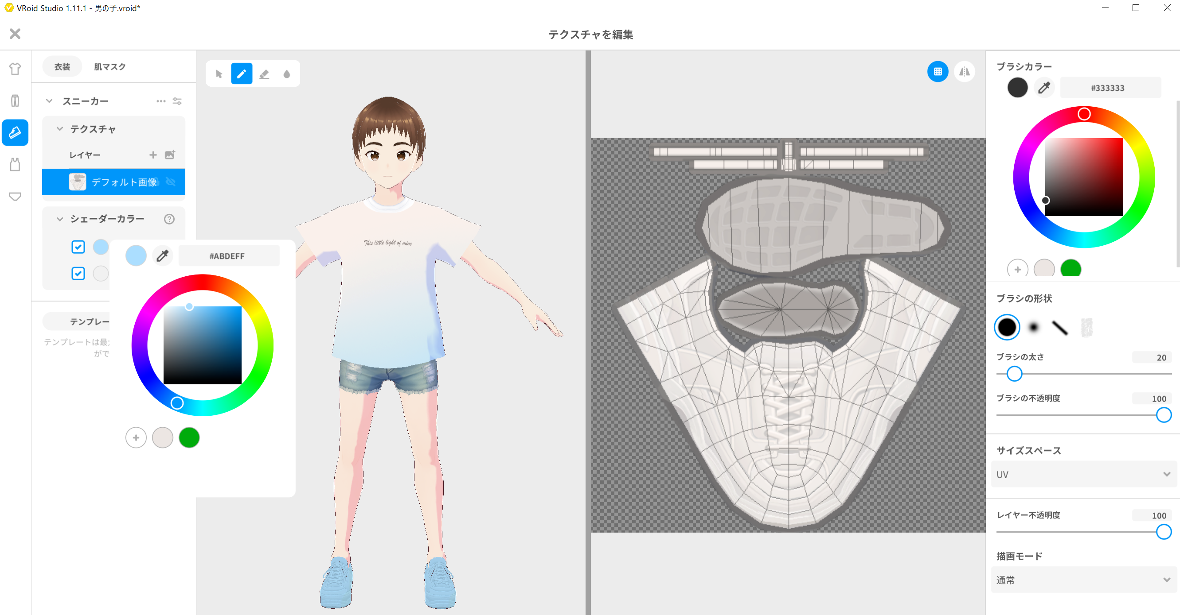Image resolution: width=1180 pixels, height=615 pixels.
Task: Select the fill bucket tool
Action: point(287,73)
